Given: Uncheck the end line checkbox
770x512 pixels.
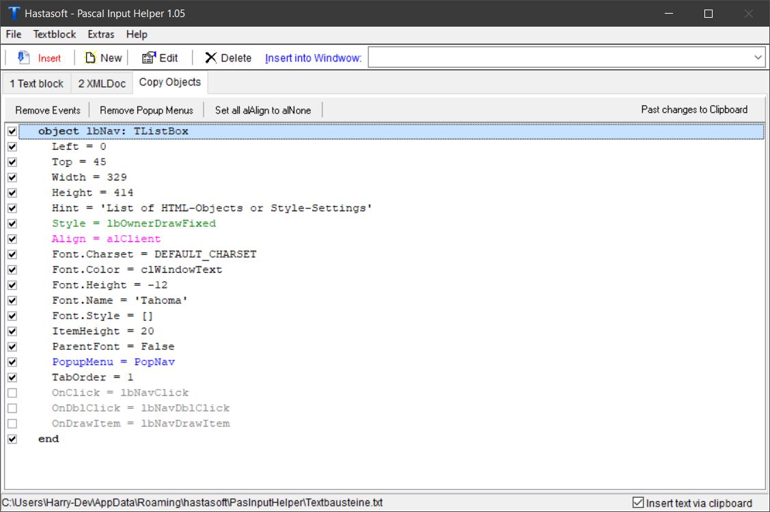Looking at the screenshot, I should 12,440.
